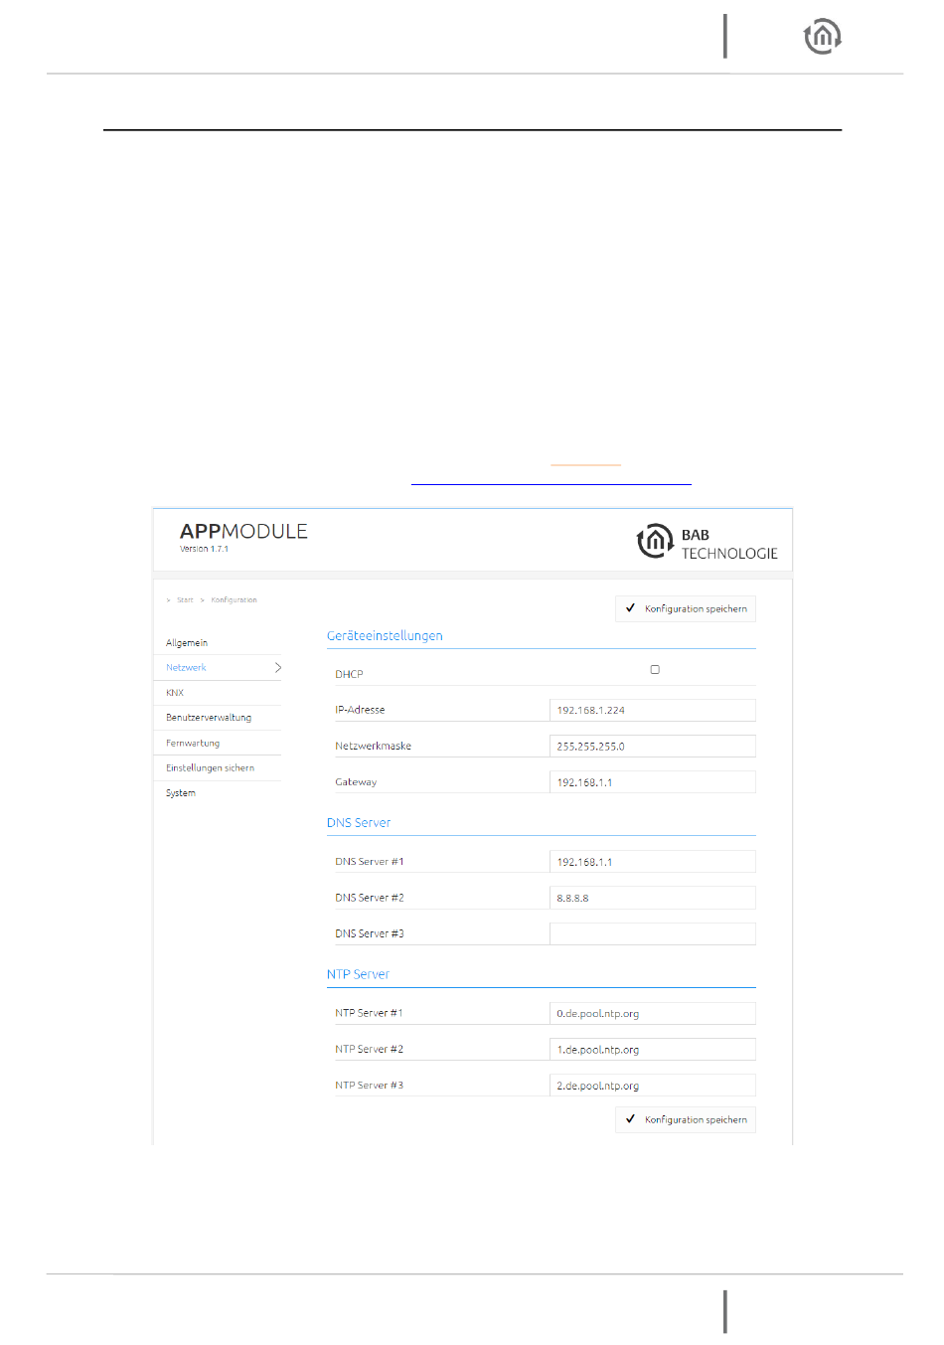This screenshot has height=1345, width=944.
Task: Select the Netzwerk menu entry
Action: (x=187, y=668)
